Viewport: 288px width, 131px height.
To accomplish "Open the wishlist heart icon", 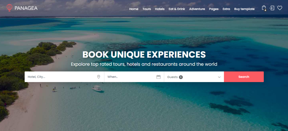I will pyautogui.click(x=280, y=8).
